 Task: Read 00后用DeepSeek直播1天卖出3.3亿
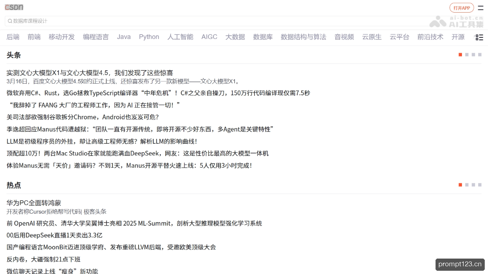(54, 235)
